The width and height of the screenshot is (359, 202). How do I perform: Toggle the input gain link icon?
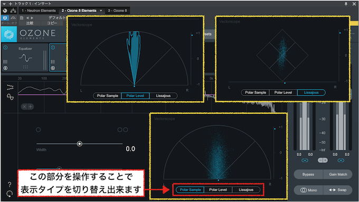coord(305,160)
